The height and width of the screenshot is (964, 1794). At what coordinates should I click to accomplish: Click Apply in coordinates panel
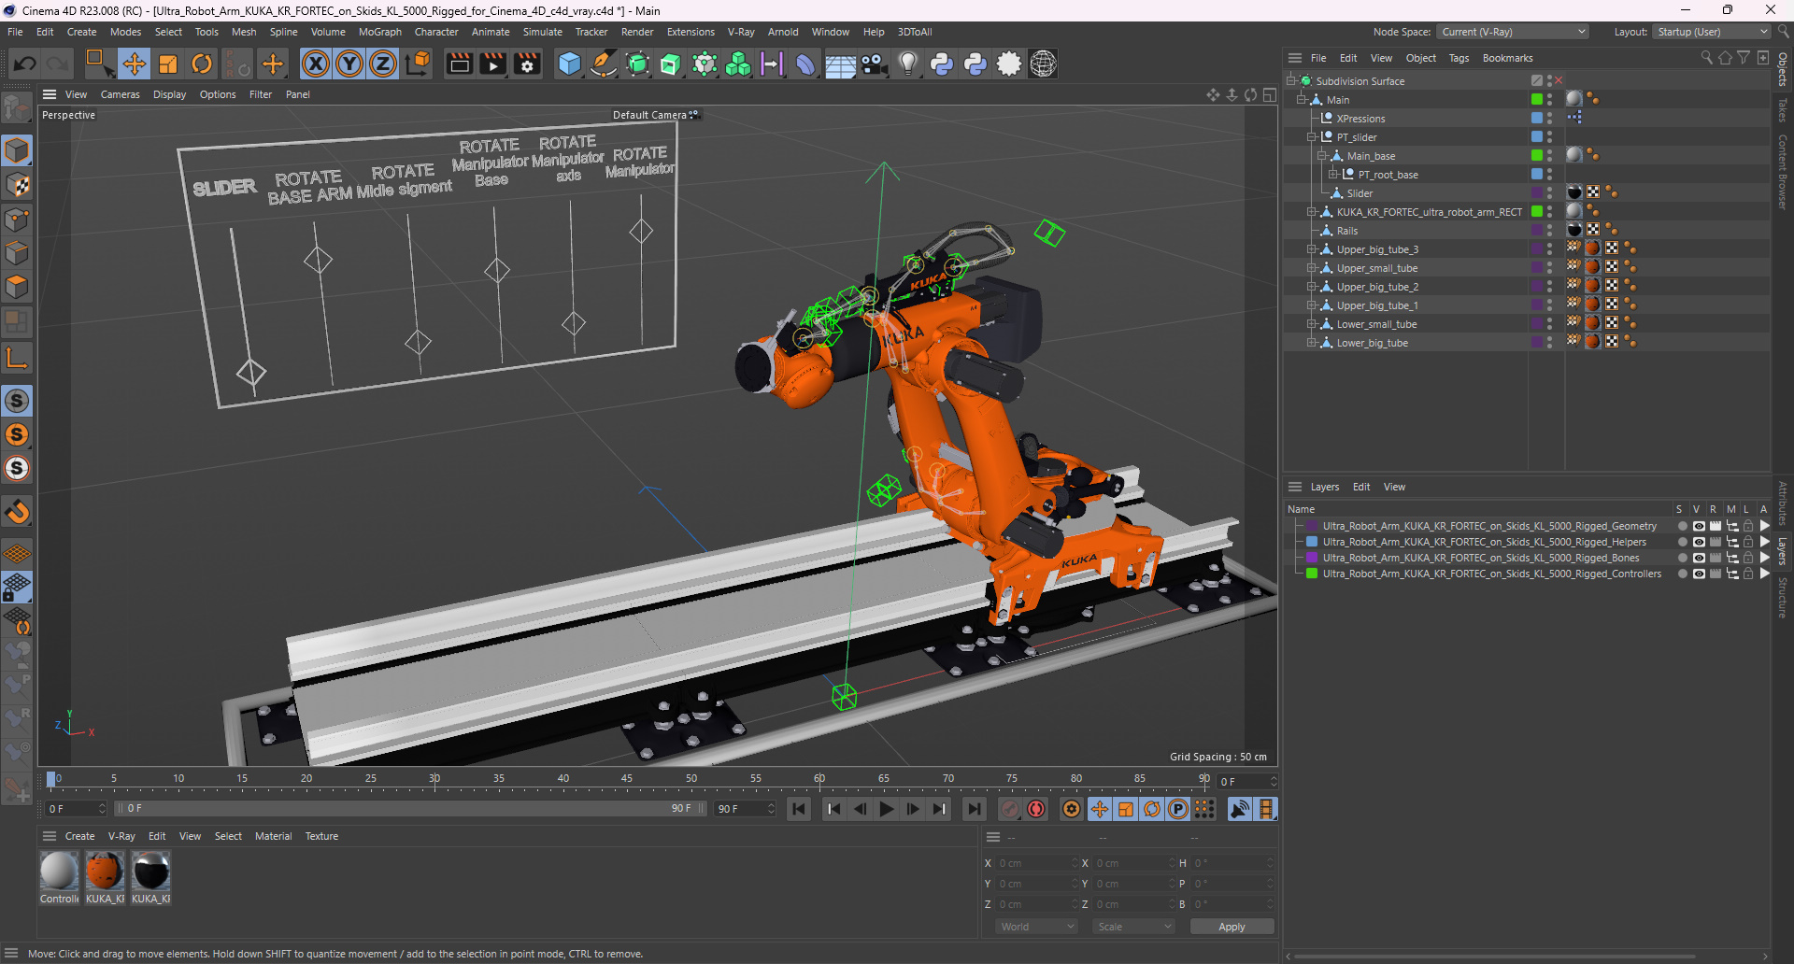point(1232,927)
